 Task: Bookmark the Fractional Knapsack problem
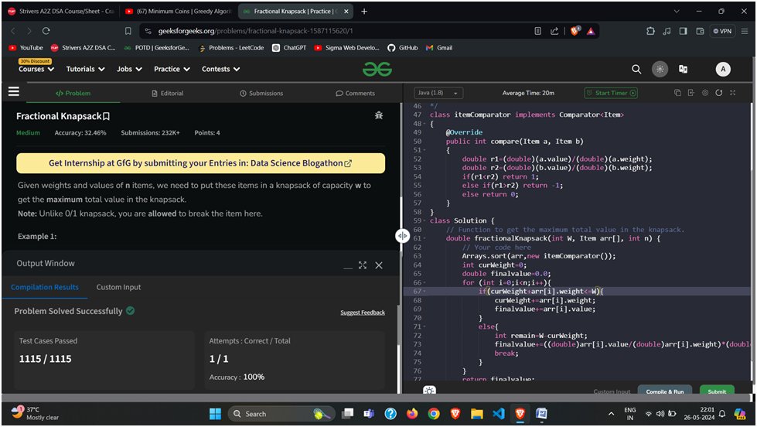pos(106,116)
